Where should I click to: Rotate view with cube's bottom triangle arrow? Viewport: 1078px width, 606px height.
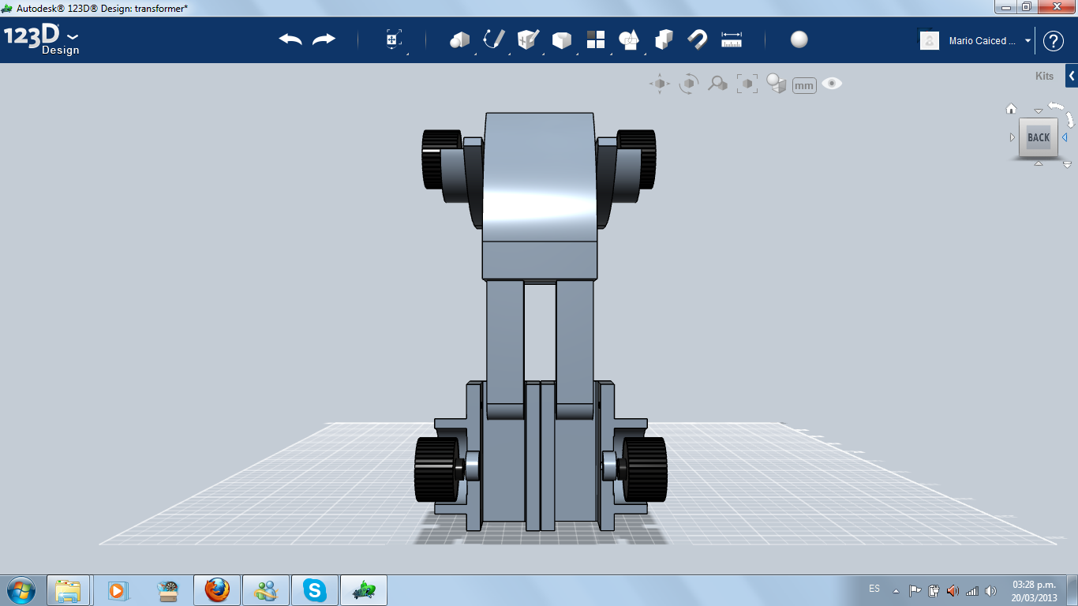pos(1039,163)
